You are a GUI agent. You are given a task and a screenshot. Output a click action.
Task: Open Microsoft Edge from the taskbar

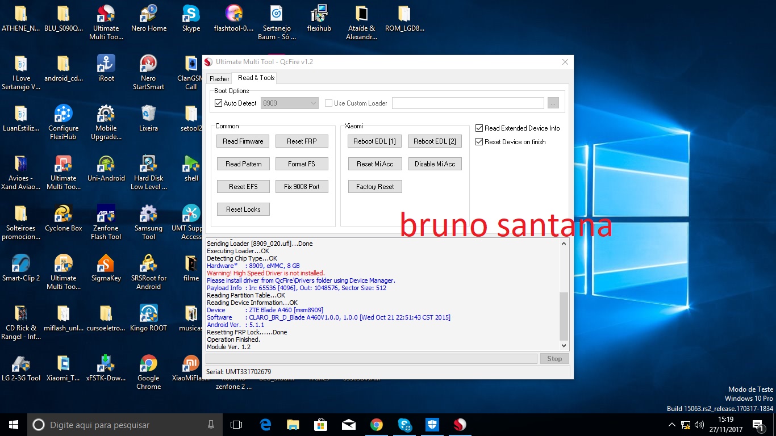pos(265,425)
